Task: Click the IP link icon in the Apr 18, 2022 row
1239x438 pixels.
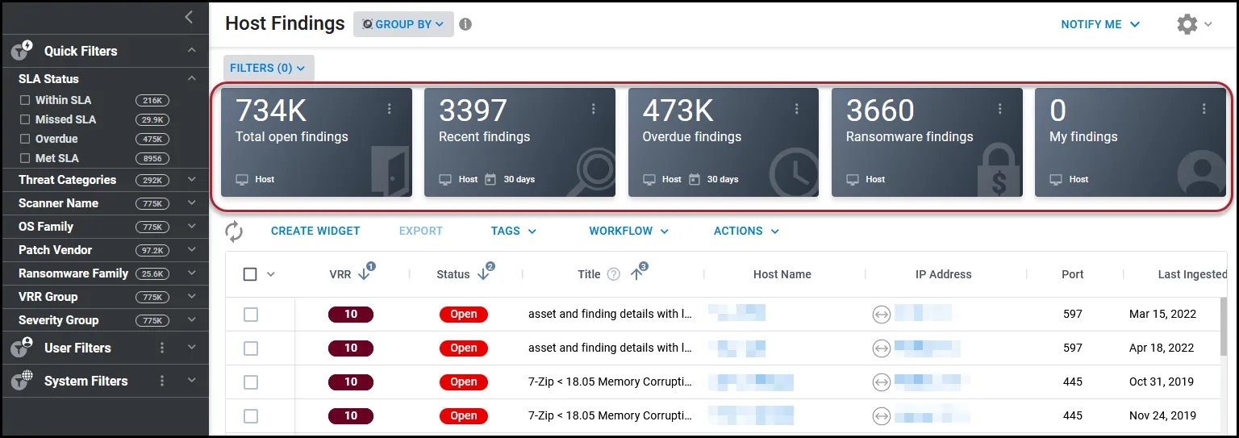Action: [x=882, y=348]
